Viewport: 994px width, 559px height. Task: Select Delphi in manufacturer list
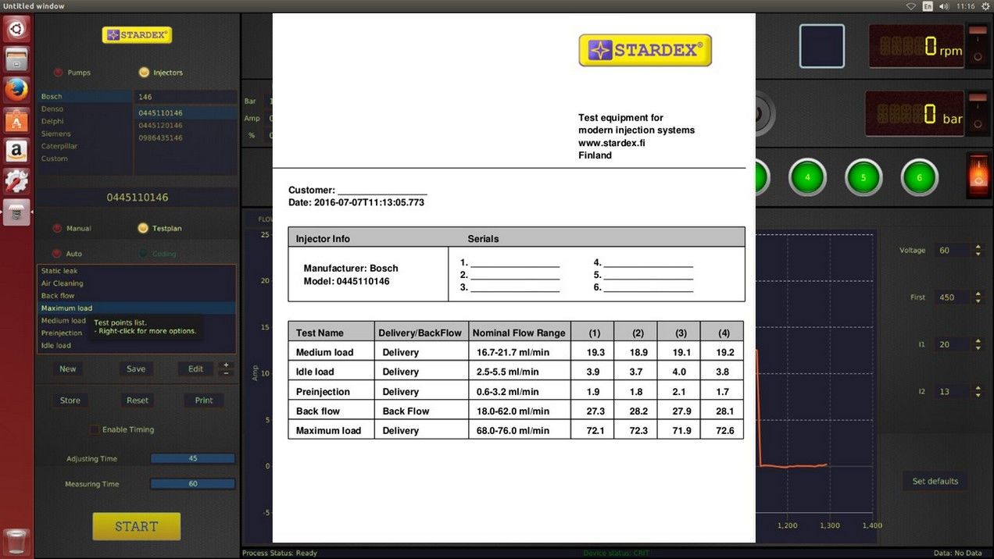[x=85, y=122]
